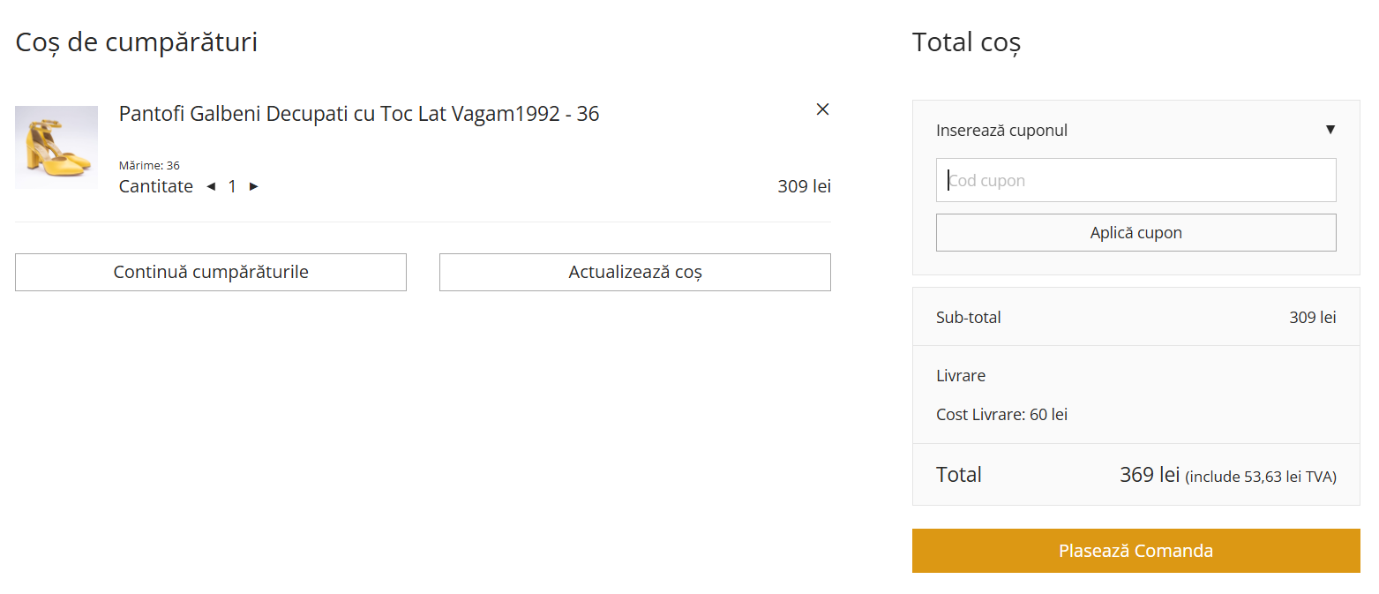
Task: Remove the yellow shoes from cart
Action: 822,109
